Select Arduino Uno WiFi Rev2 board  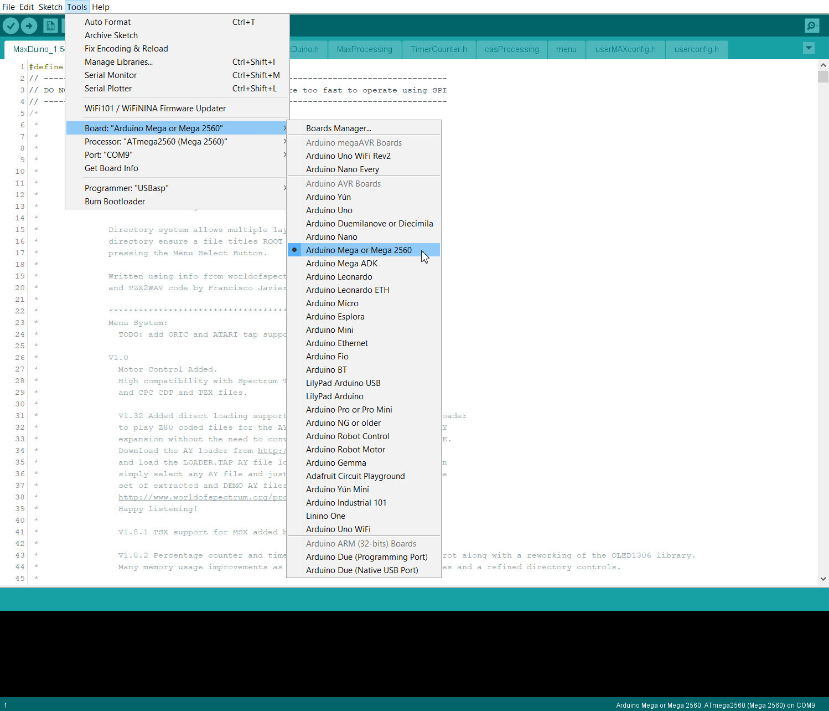tap(364, 156)
